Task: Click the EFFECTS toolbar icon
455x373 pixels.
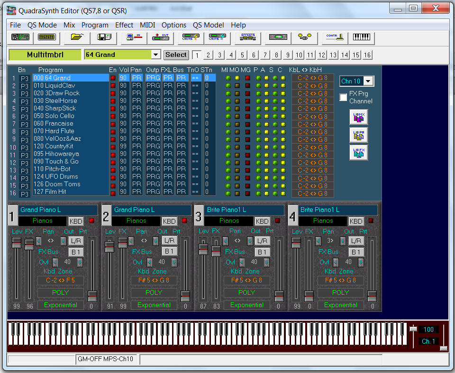Action: 248,37
